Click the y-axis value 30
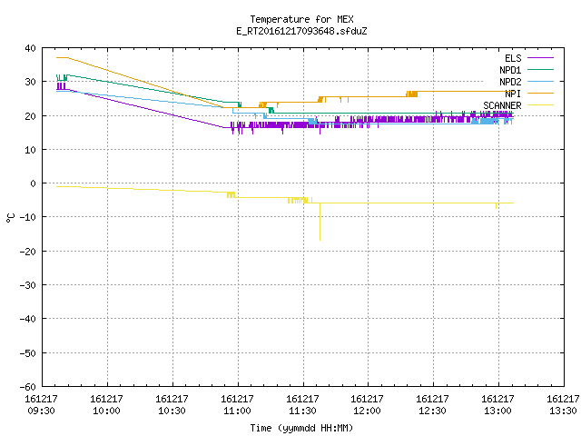The image size is (581, 436). click(x=30, y=82)
